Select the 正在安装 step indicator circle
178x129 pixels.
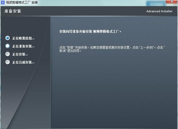(x=8, y=54)
